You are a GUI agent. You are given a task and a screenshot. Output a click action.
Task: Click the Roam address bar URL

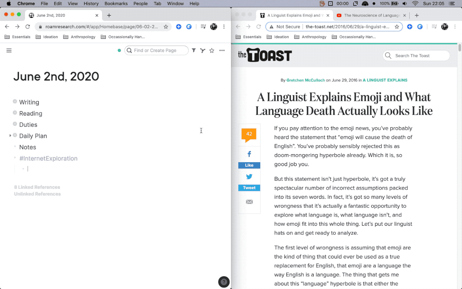pyautogui.click(x=102, y=27)
